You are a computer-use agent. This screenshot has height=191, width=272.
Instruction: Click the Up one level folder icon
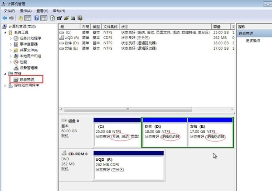(x=21, y=18)
